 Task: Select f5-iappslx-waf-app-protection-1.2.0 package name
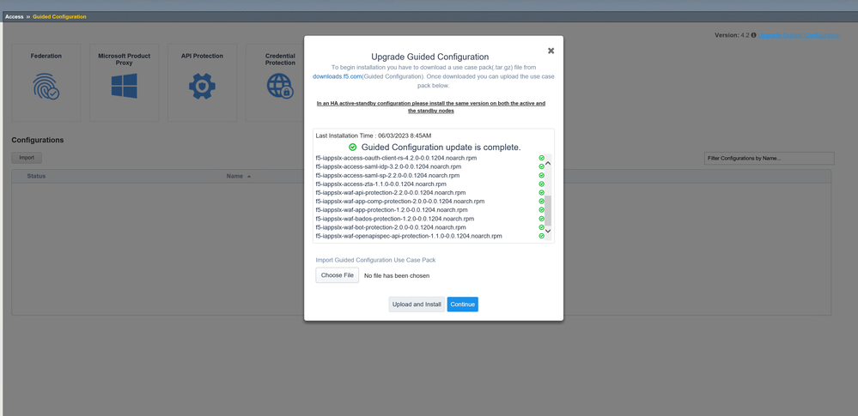click(x=392, y=210)
